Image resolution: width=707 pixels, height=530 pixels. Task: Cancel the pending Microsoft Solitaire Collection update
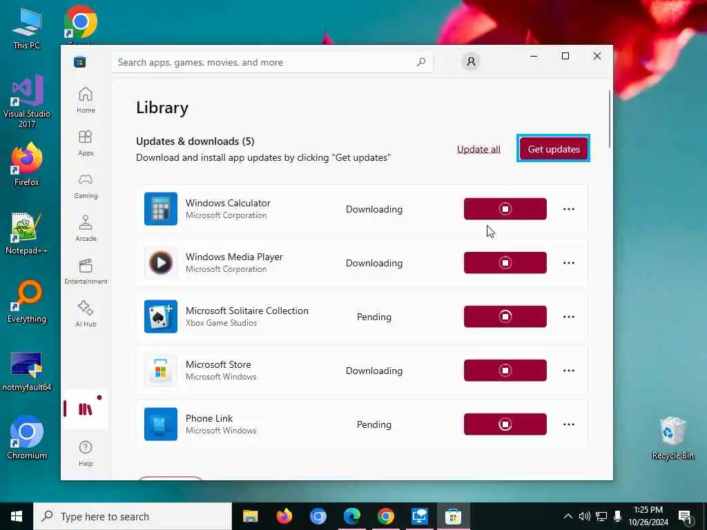click(x=505, y=316)
